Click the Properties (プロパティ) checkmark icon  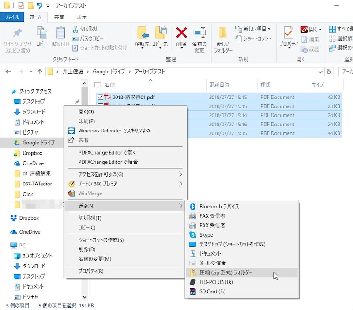click(289, 33)
